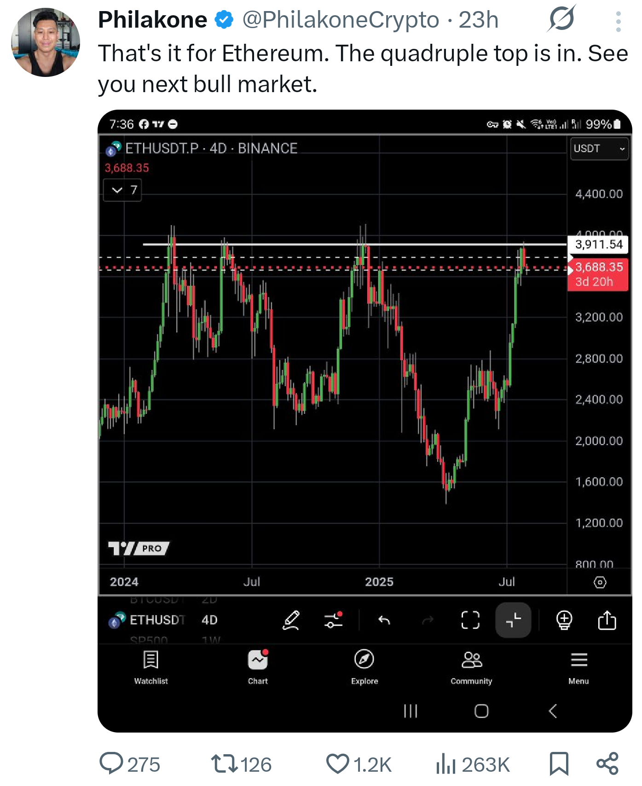Open the 4D interval selector
Screen dimensions: 642x786
click(x=209, y=620)
